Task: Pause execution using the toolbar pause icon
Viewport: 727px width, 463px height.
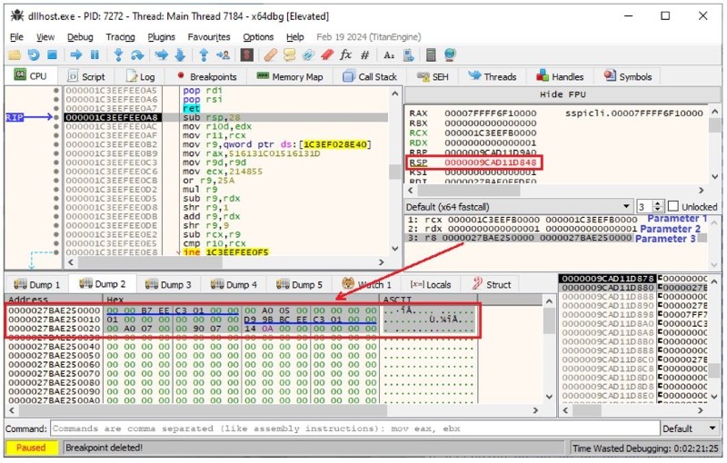Action: coord(94,54)
